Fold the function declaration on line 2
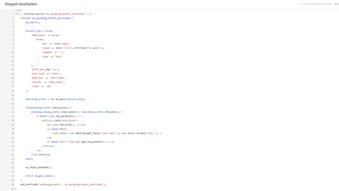 [x=8, y=18]
